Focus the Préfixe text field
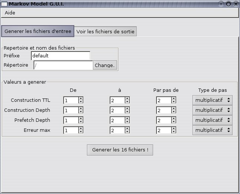The image size is (240, 194). (x=61, y=56)
